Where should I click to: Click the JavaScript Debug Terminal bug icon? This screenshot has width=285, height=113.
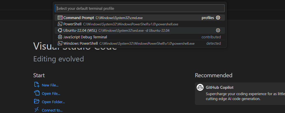[x=60, y=37]
